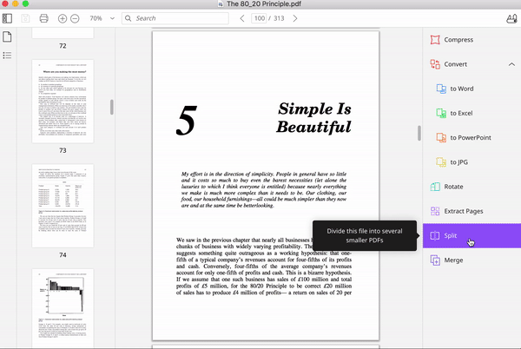Choose the Rotate tool label
521x349 pixels.
[x=453, y=187]
